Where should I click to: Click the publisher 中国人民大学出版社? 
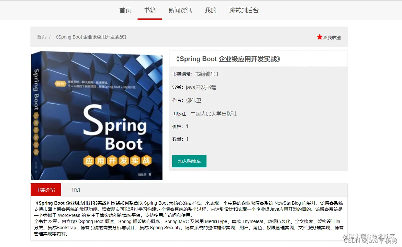[x=214, y=114]
